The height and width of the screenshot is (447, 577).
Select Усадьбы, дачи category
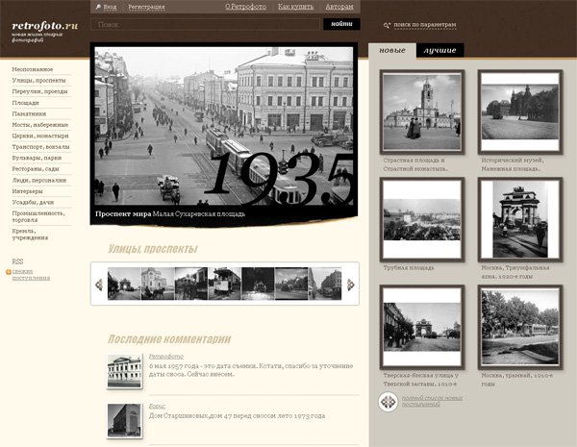[33, 202]
